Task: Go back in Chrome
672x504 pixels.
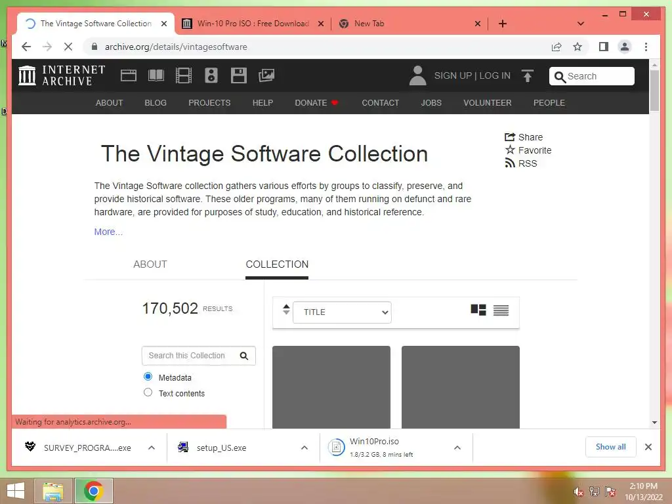Action: click(x=26, y=47)
